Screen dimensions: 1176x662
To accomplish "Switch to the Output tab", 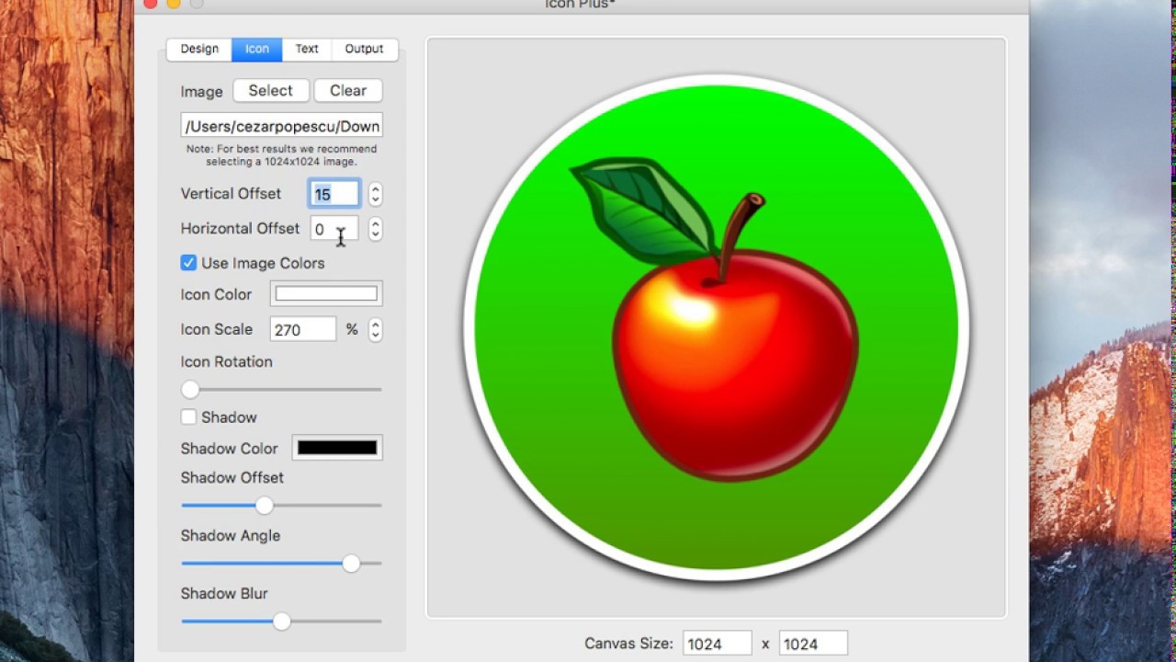I will pyautogui.click(x=364, y=49).
